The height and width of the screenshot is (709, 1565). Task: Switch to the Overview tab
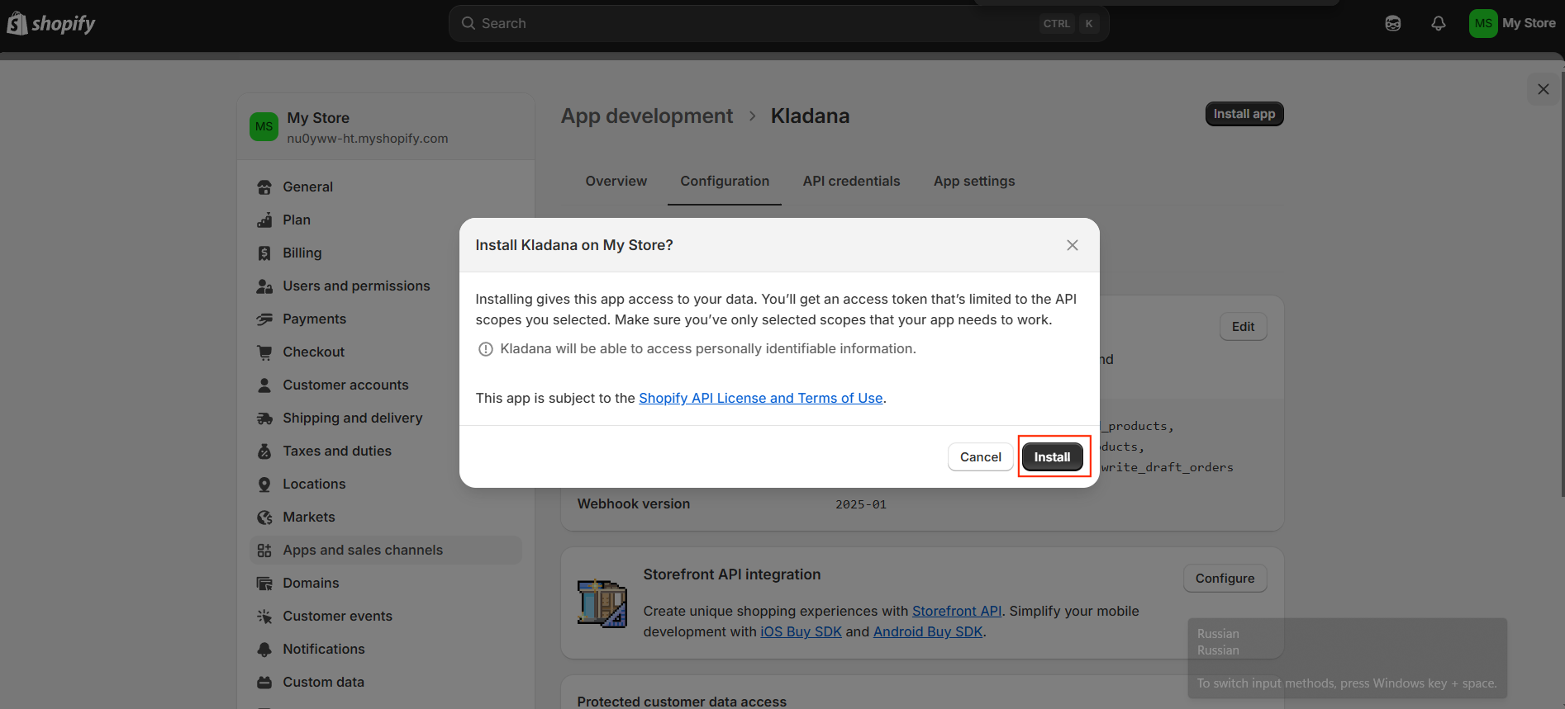616,181
